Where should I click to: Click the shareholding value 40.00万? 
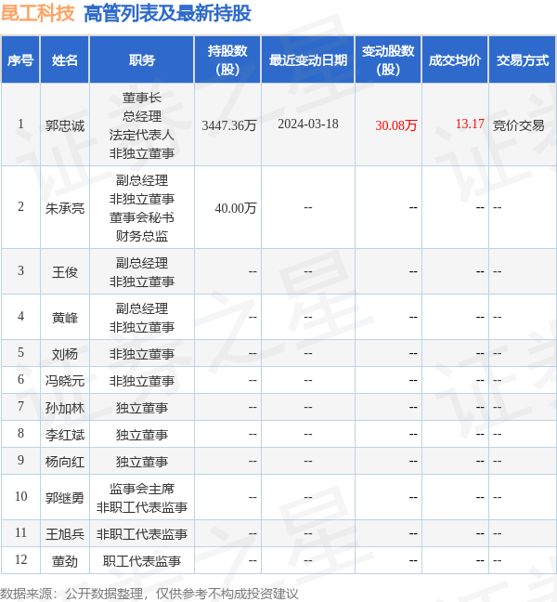pos(236,208)
